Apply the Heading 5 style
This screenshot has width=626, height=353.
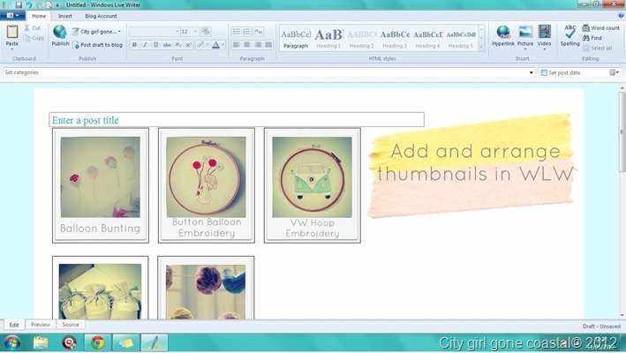[x=461, y=39]
